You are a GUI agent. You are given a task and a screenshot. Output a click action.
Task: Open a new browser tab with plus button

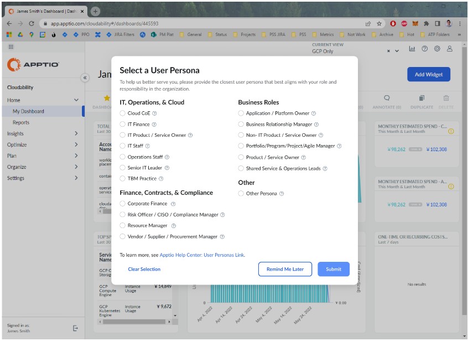pos(95,11)
